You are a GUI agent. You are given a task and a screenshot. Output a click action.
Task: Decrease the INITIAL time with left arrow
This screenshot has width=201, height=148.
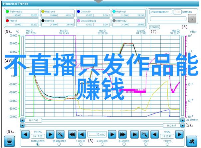click(26, 134)
